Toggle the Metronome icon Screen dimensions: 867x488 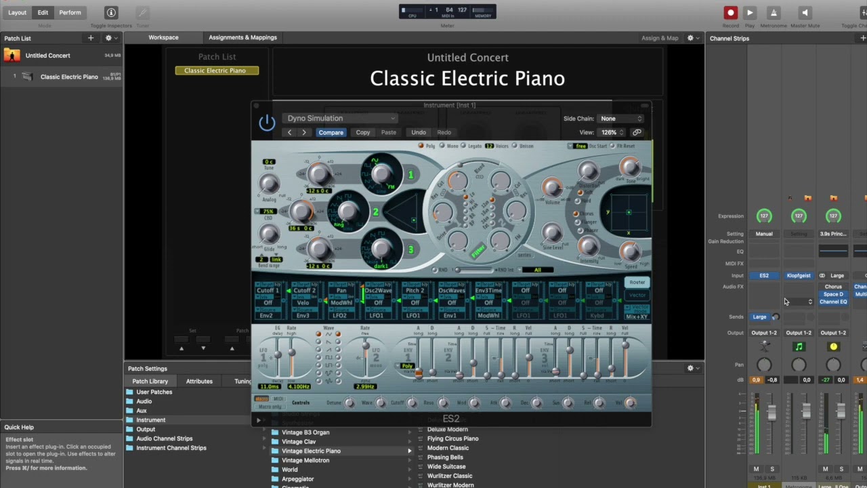tap(774, 13)
